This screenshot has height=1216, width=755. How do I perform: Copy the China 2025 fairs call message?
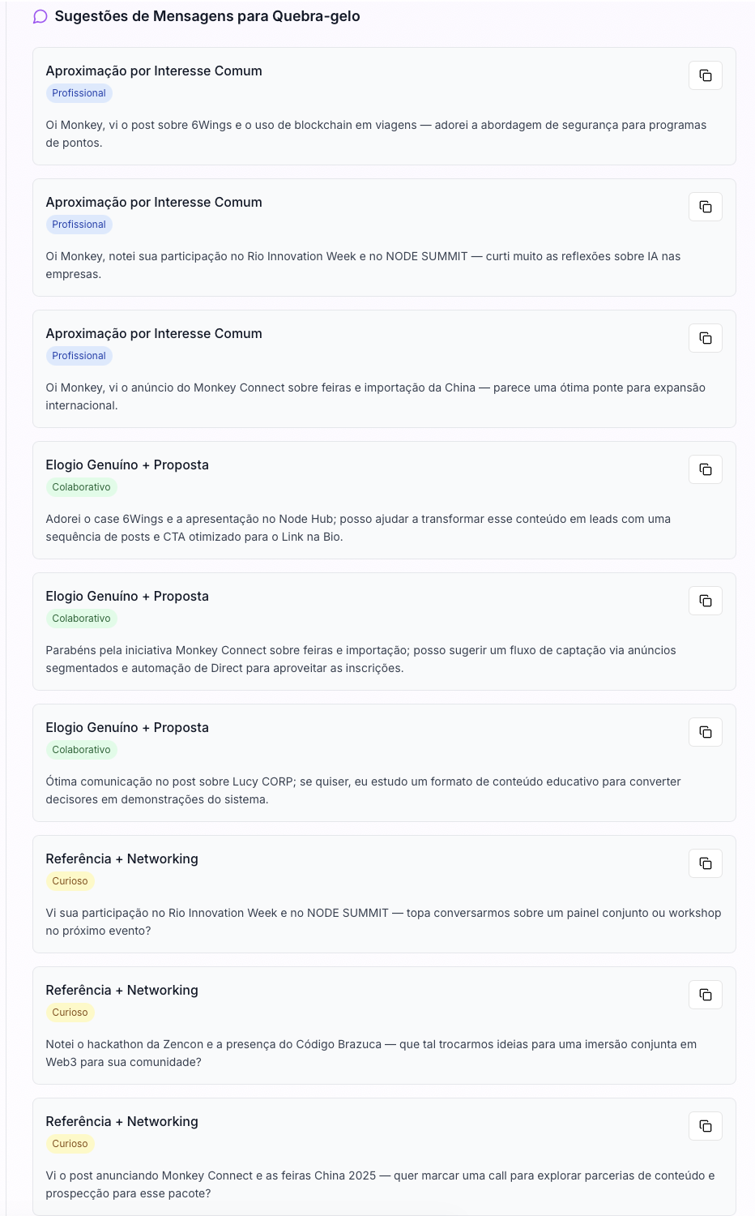click(706, 1126)
